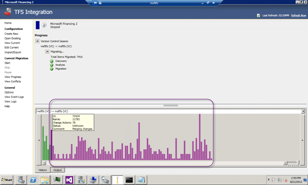Open Windows Explorer from taskbar
Image resolution: width=308 pixels, height=185 pixels.
coord(45,180)
